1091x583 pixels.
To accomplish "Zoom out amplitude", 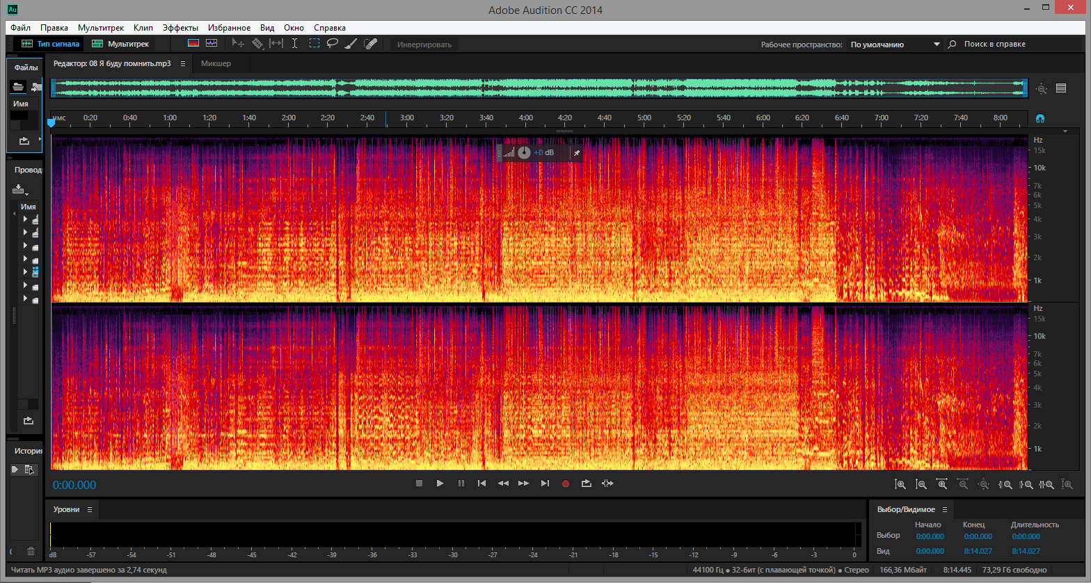I will point(921,484).
